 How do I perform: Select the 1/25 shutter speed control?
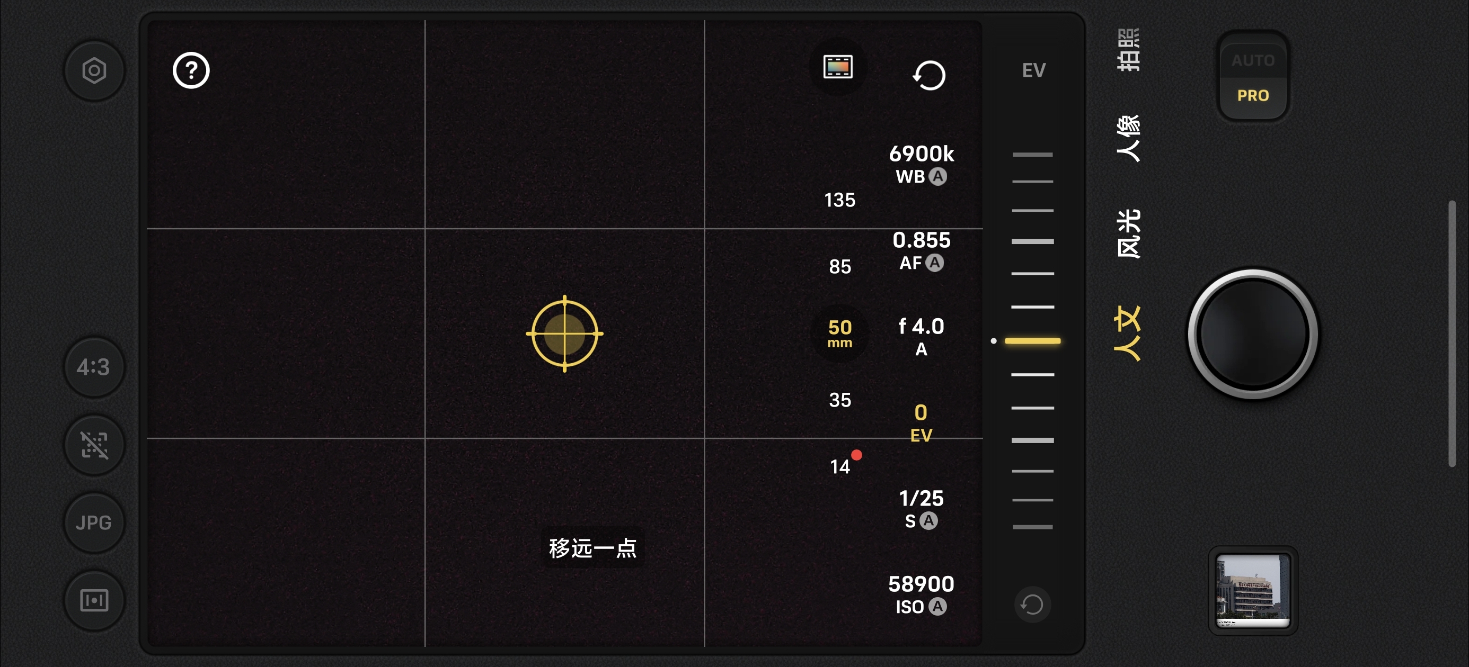click(x=921, y=509)
